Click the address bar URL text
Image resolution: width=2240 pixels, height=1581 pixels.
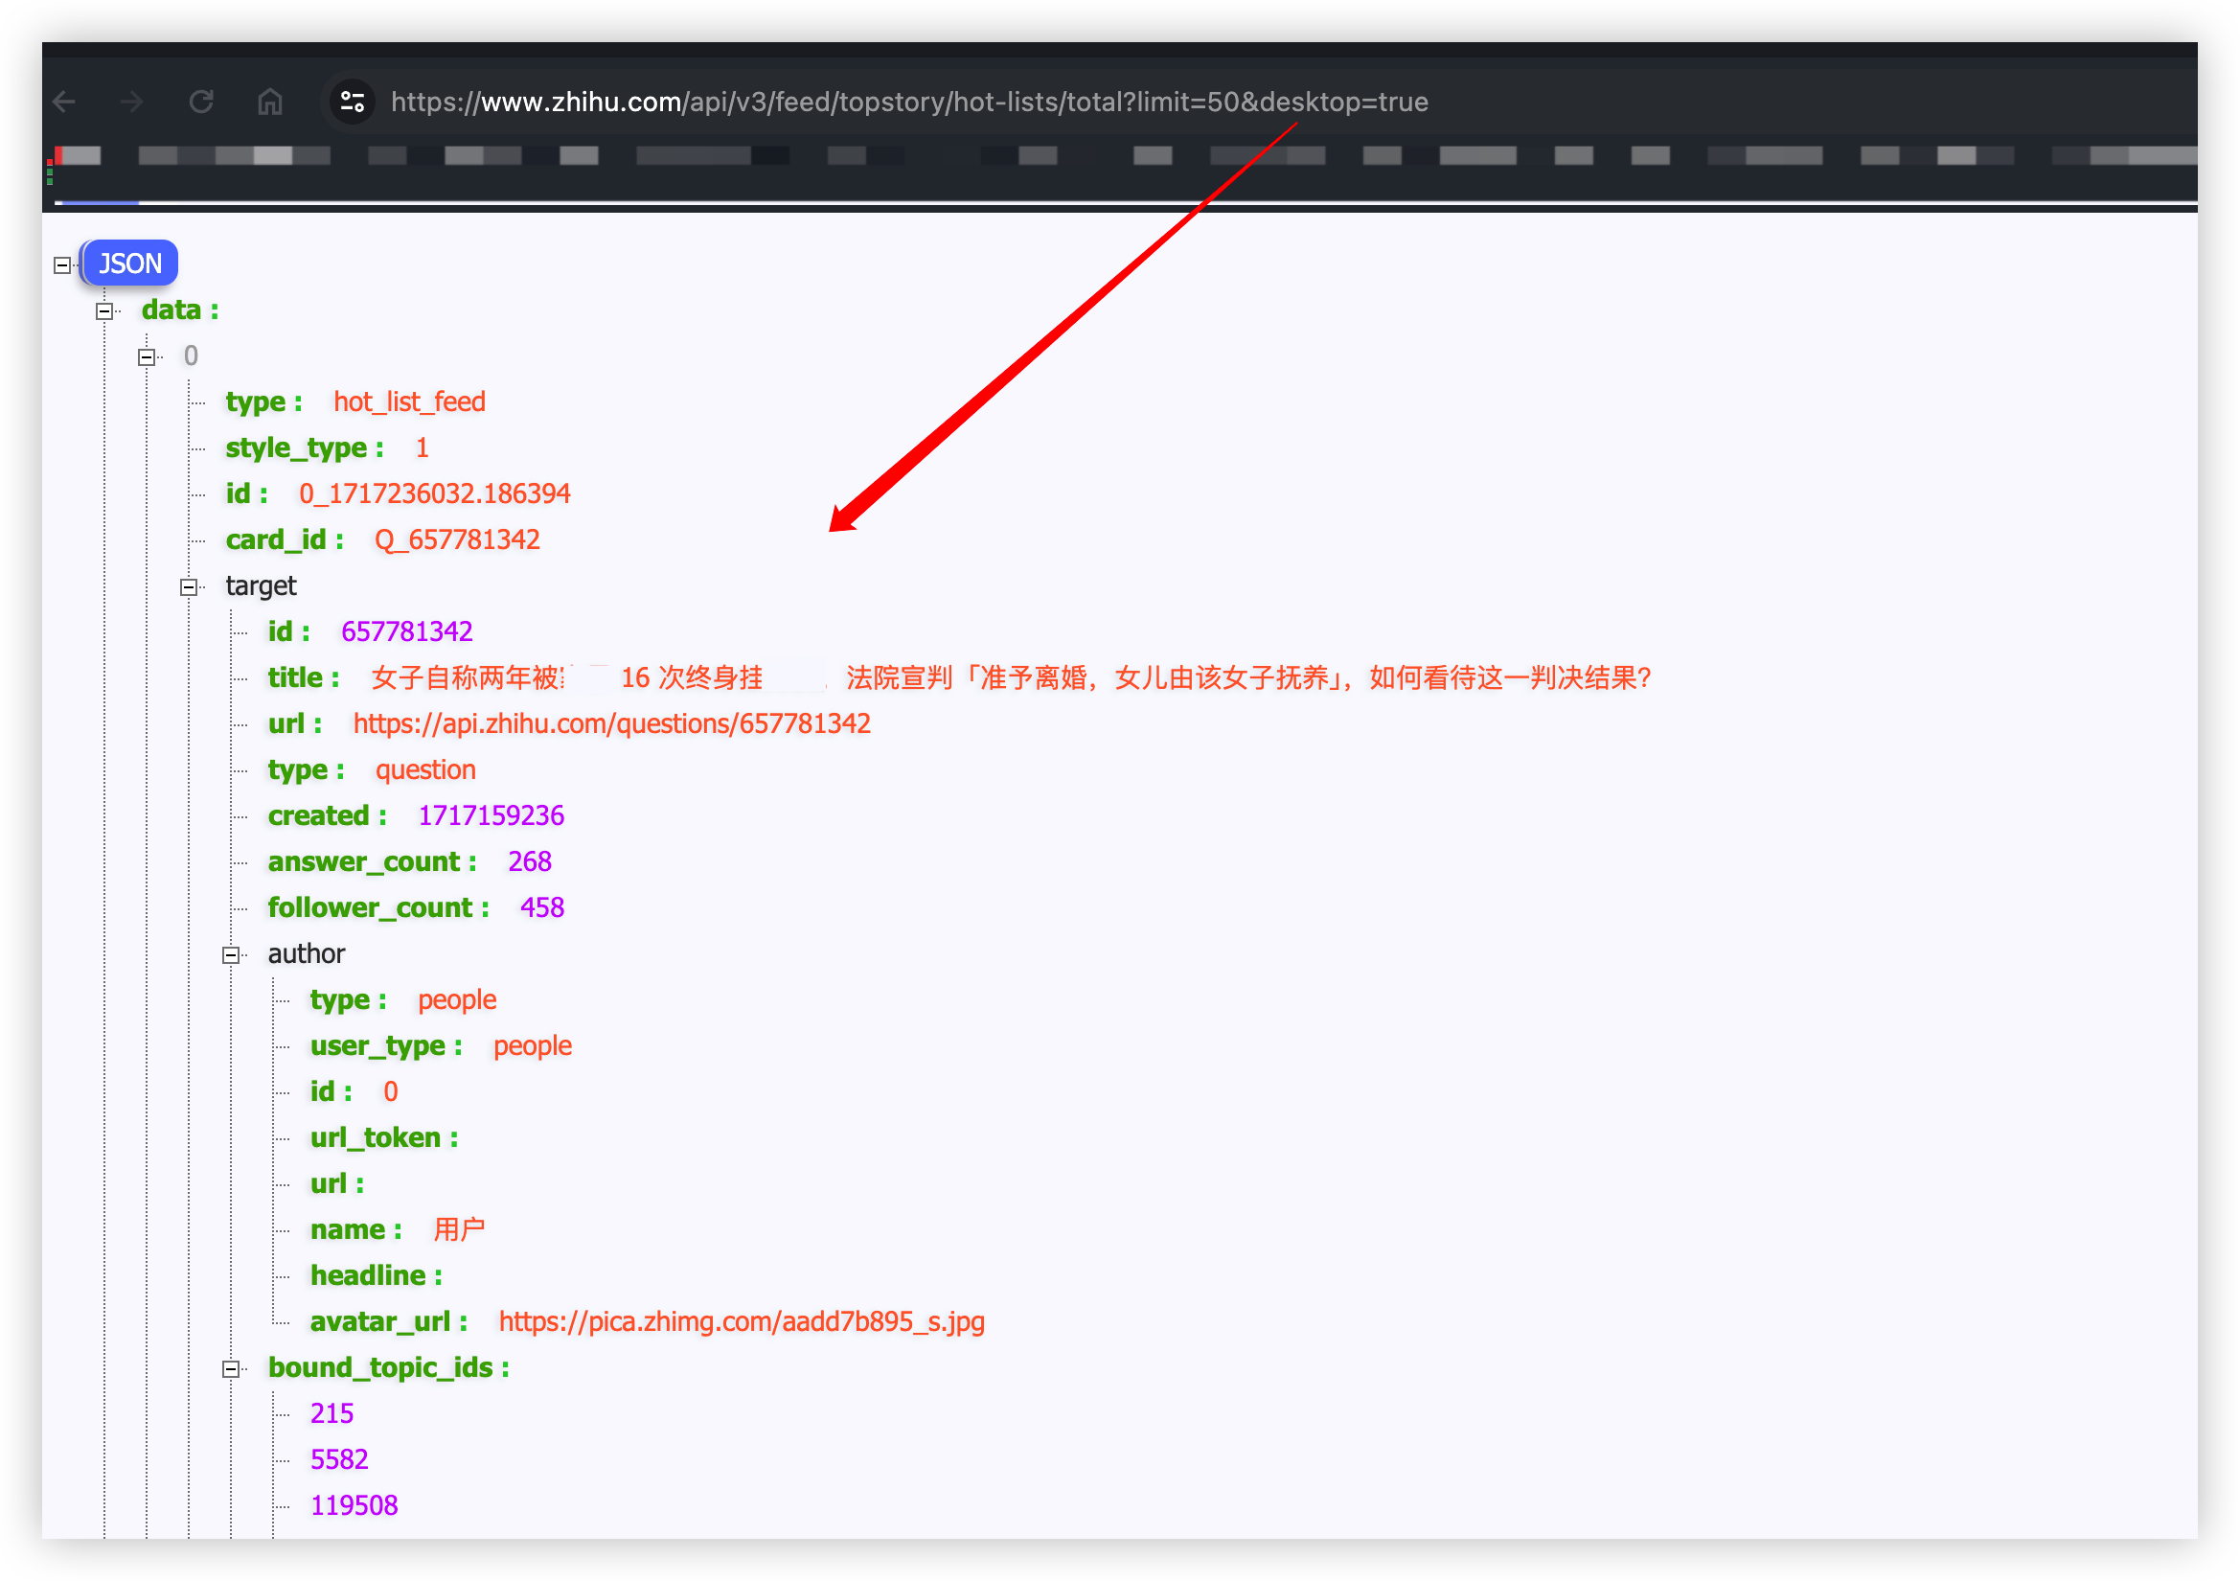point(908,102)
